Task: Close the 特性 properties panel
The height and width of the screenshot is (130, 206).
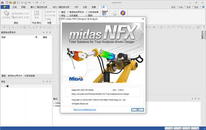Action: coord(50,82)
